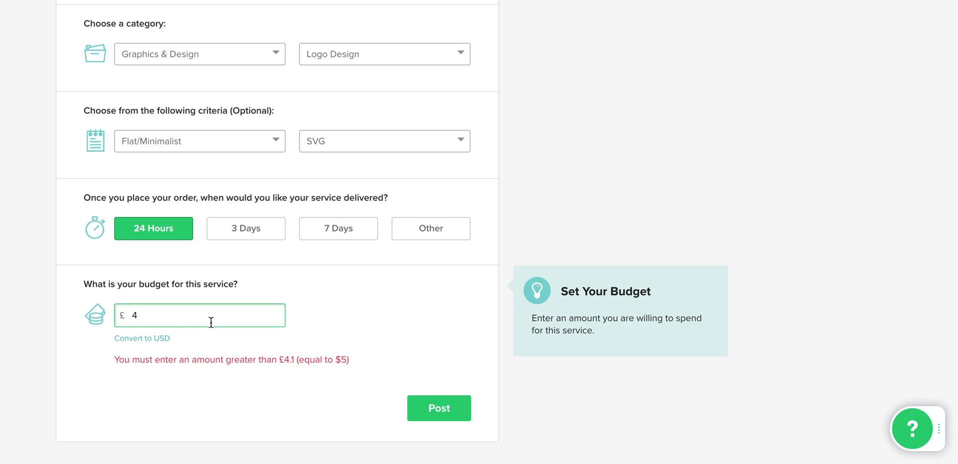Viewport: 958px width, 464px height.
Task: Click the Convert to USD link
Action: tap(142, 338)
